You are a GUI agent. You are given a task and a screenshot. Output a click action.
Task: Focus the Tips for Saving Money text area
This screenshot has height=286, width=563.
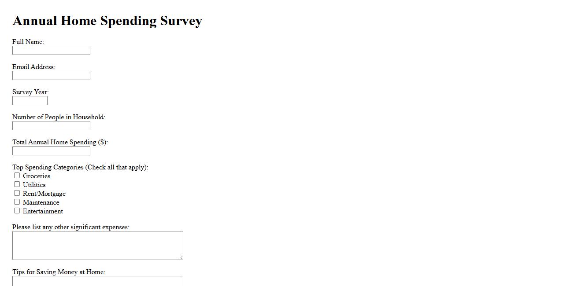tap(97, 281)
